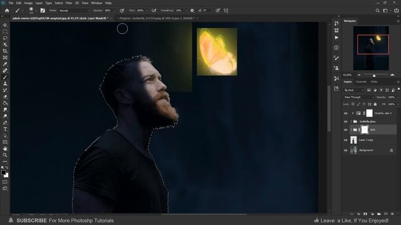Screen dimensions: 401x225
Task: Switch to the butterfly png document tab
Action: [157, 18]
